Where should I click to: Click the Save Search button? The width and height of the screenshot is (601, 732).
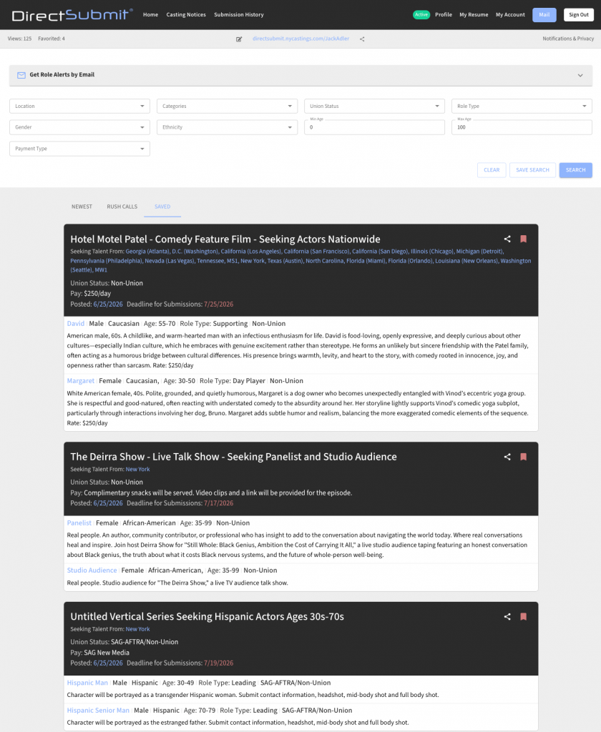click(532, 170)
